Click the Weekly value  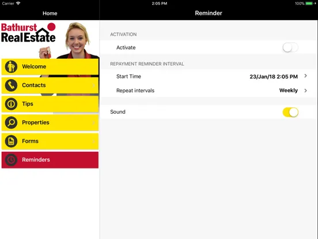(289, 91)
